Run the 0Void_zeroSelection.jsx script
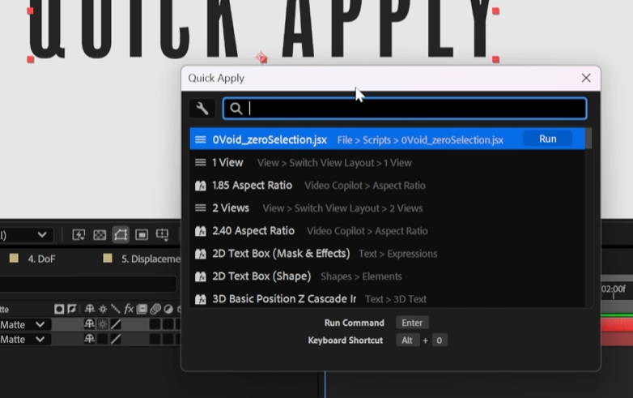 tap(547, 139)
